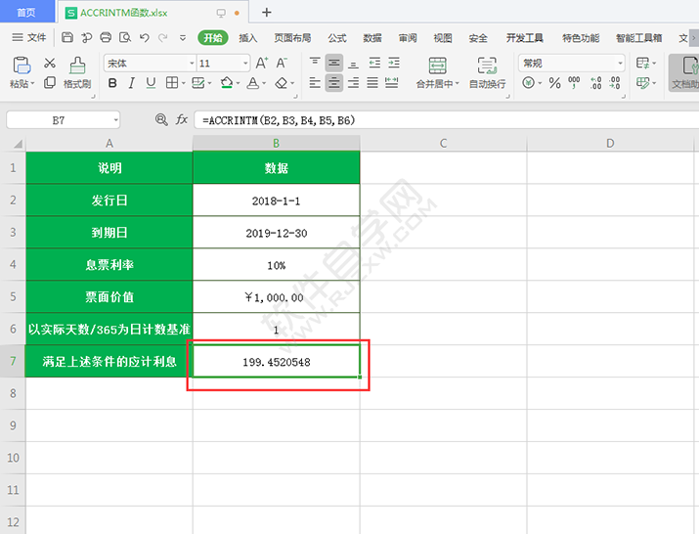The image size is (699, 534).
Task: Open the font name dropdown (宋体)
Action: (x=147, y=63)
